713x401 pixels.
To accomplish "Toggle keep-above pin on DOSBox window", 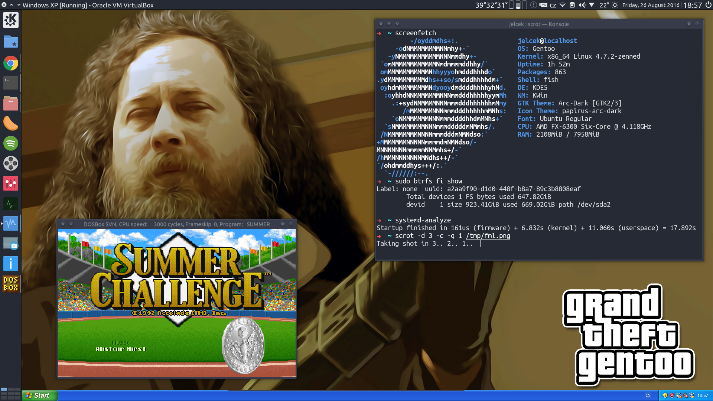I will coord(282,224).
